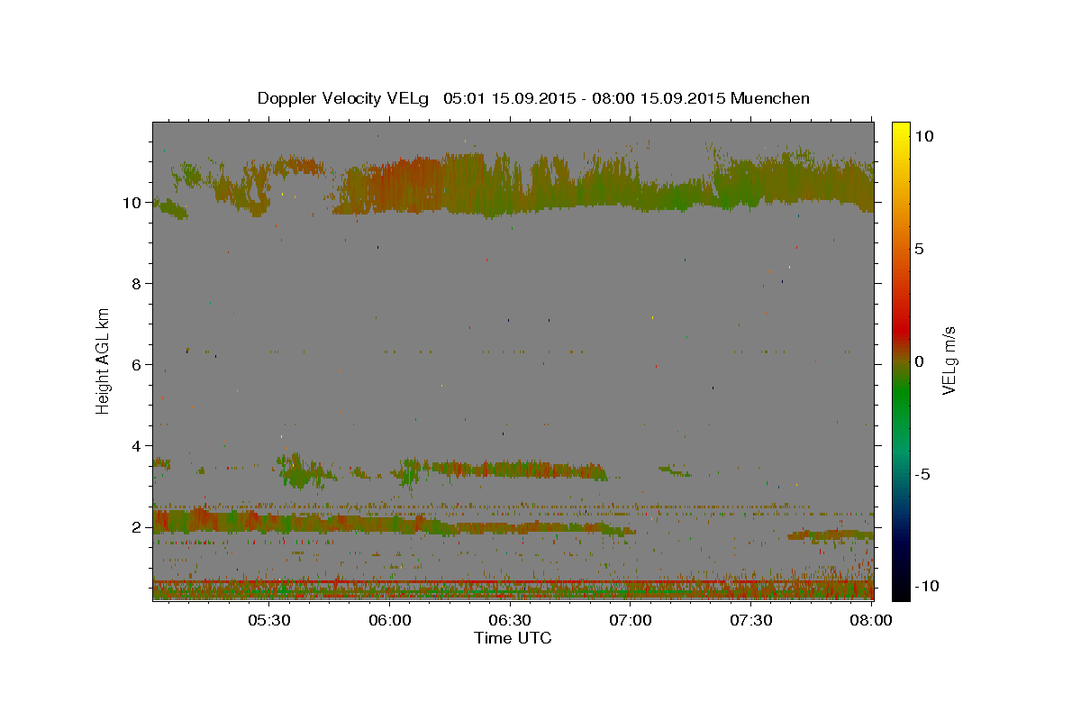Screen dimensions: 1081x721
Task: Click the 06:00 time tick label
Action: (x=389, y=620)
